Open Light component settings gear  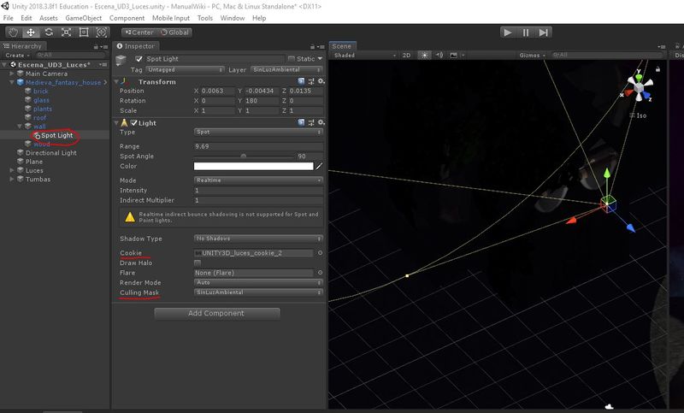click(321, 122)
